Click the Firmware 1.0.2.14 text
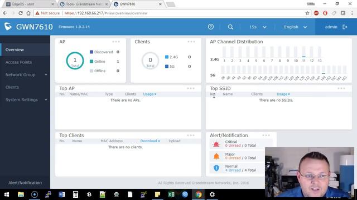The width and height of the screenshot is (357, 200). click(x=74, y=27)
